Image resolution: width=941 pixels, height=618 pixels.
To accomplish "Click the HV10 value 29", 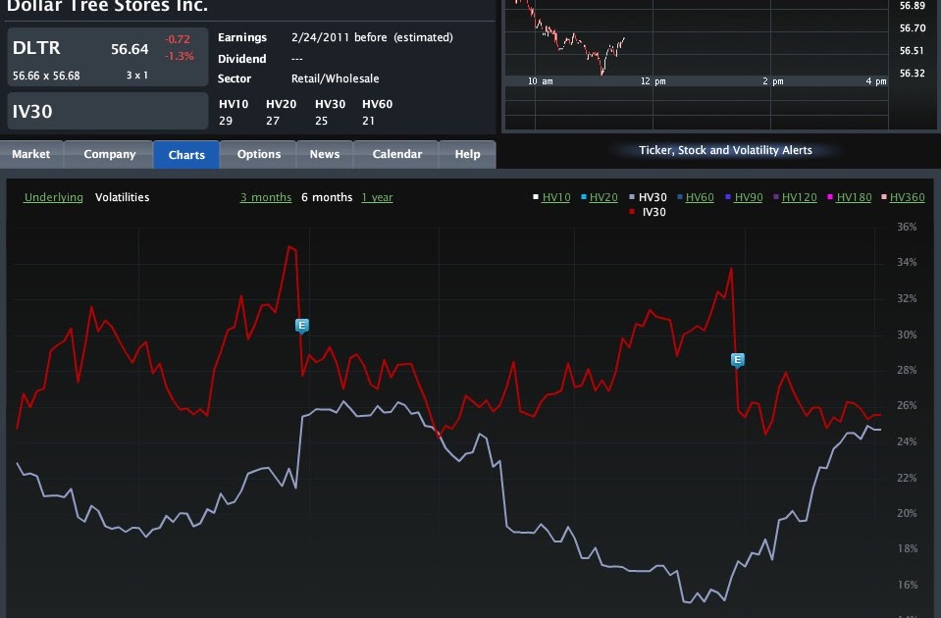I will (226, 122).
